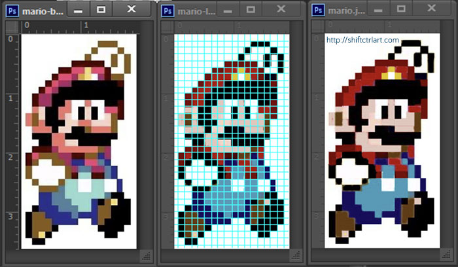Close the mario-l document window
458x267 pixels.
(281, 9)
